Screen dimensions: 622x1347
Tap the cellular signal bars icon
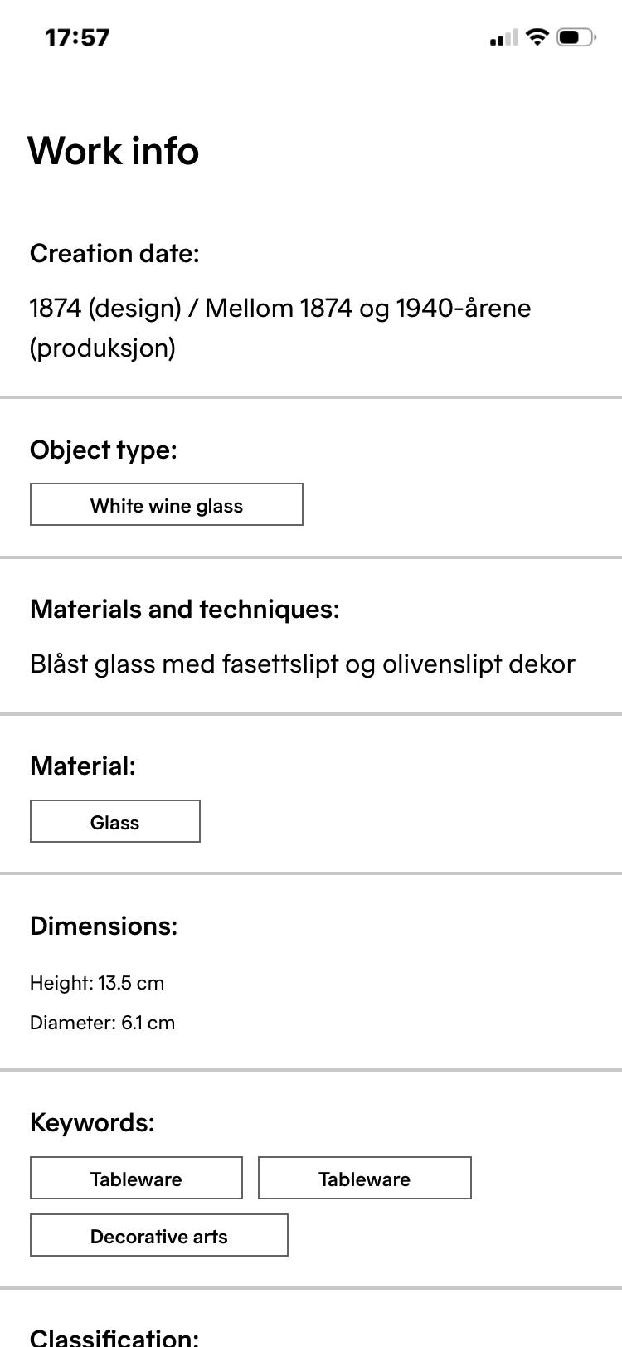[503, 37]
